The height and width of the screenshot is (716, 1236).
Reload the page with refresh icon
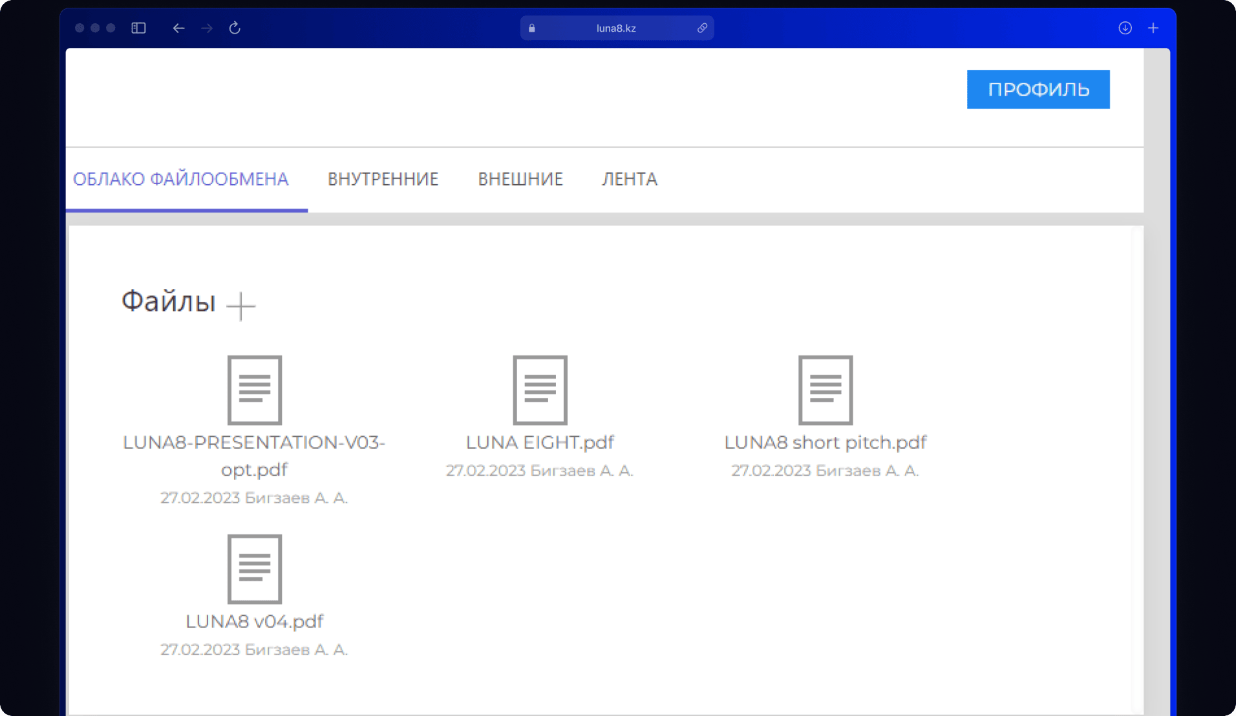pyautogui.click(x=235, y=28)
